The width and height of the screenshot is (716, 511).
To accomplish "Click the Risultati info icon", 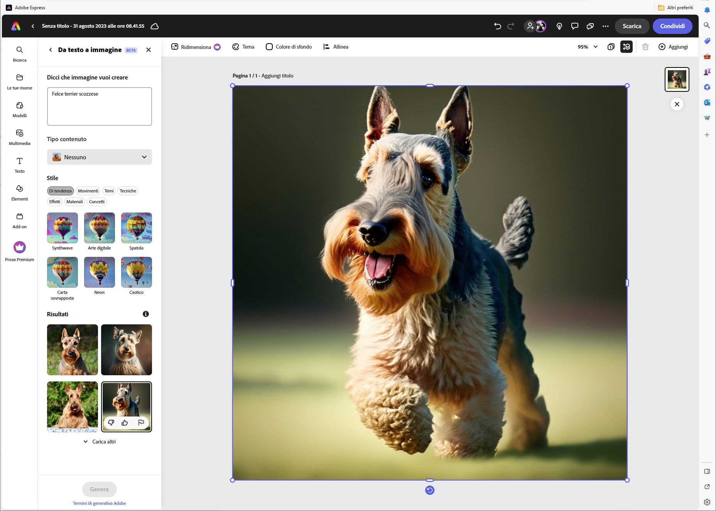I will [x=146, y=314].
